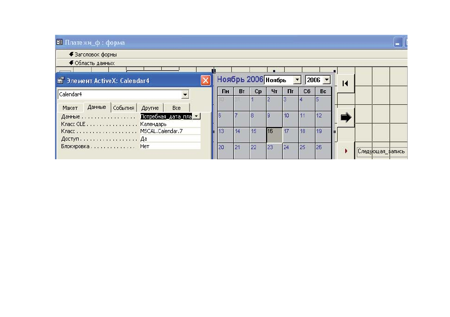Open the Calendar4 object selector dropdown
Viewport: 450px width, 317px height.
(x=185, y=94)
